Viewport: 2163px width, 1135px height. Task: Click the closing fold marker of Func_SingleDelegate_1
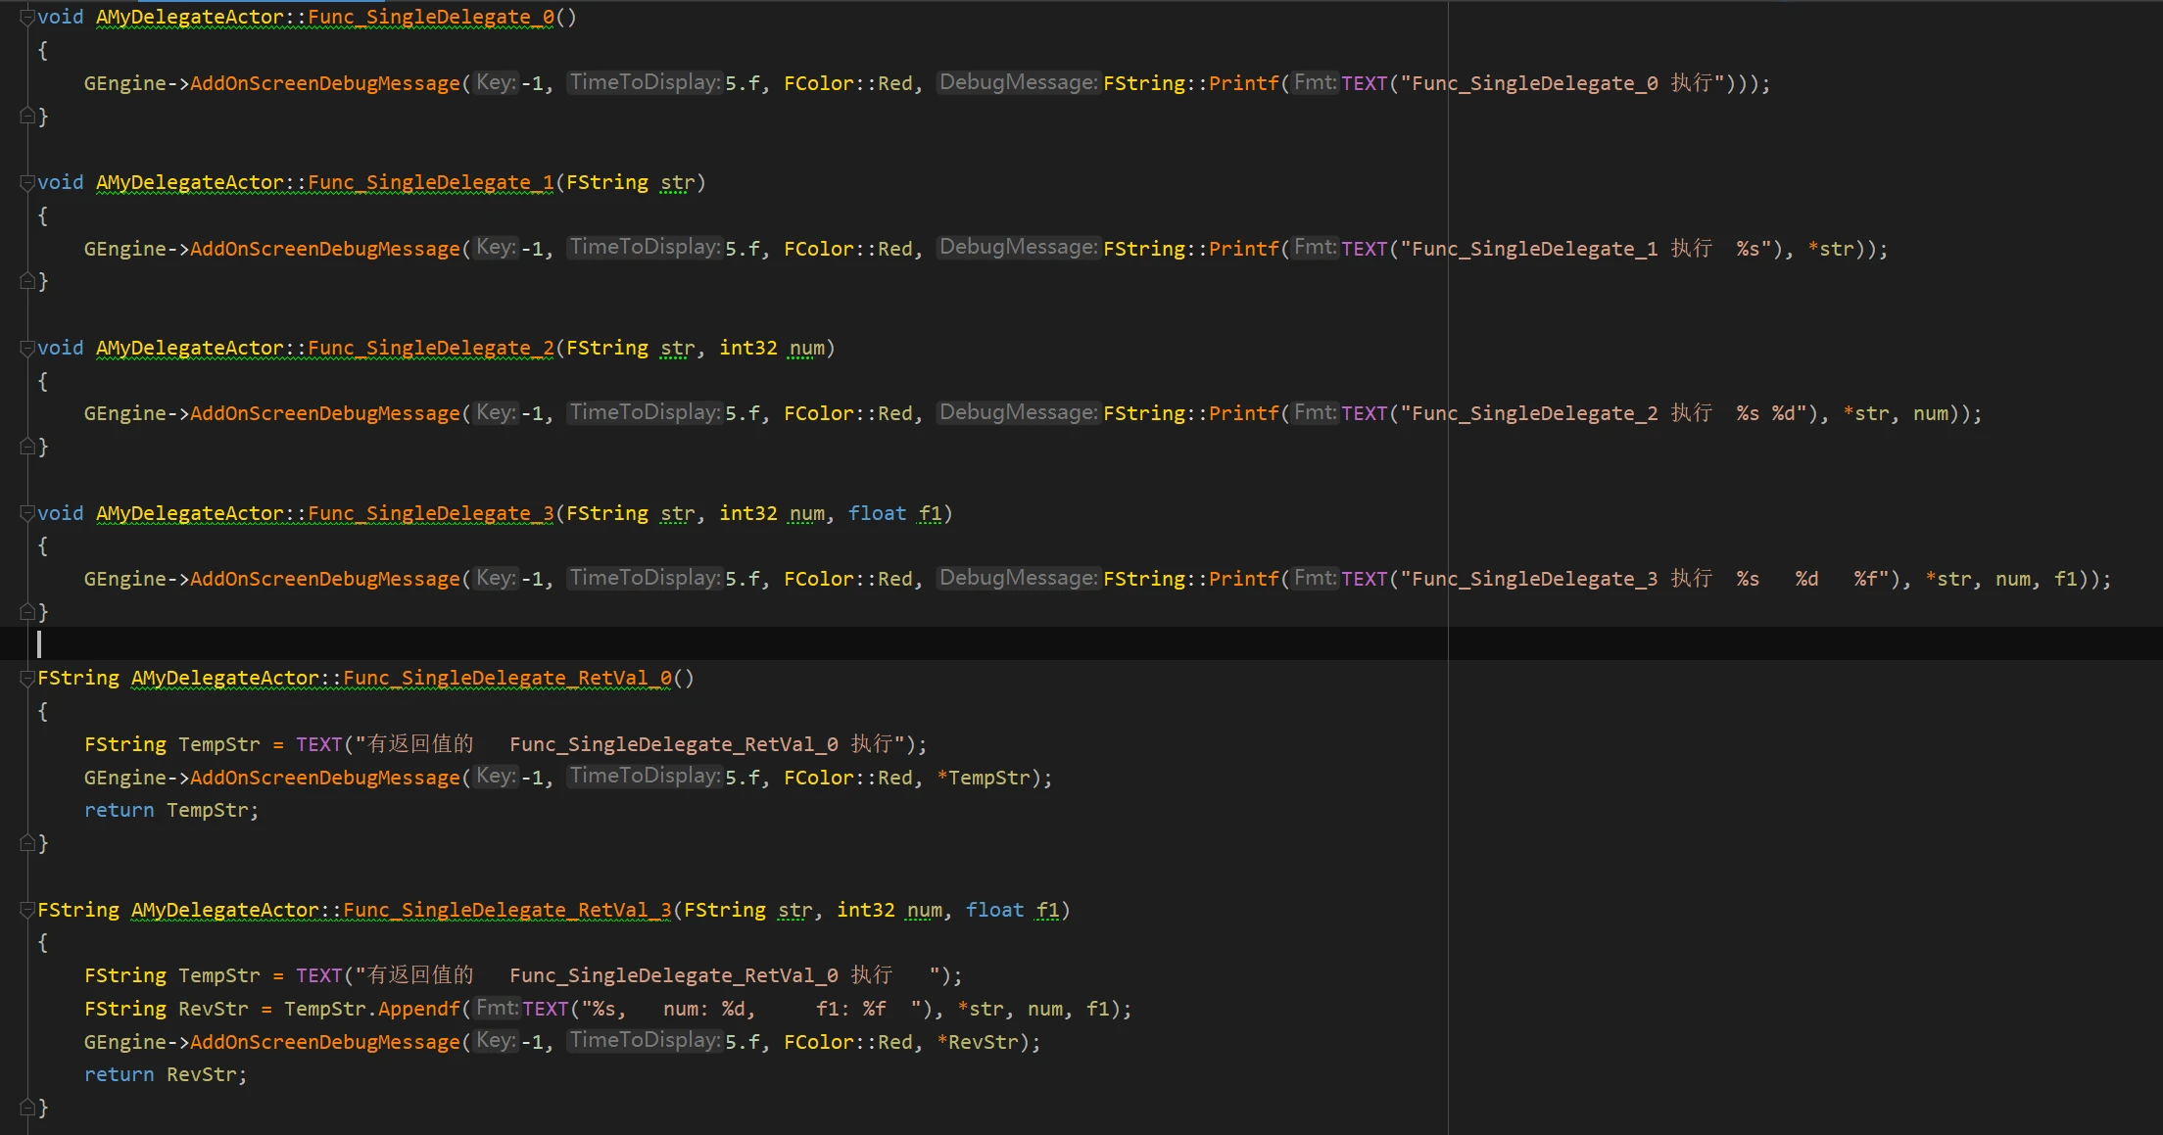click(x=26, y=282)
